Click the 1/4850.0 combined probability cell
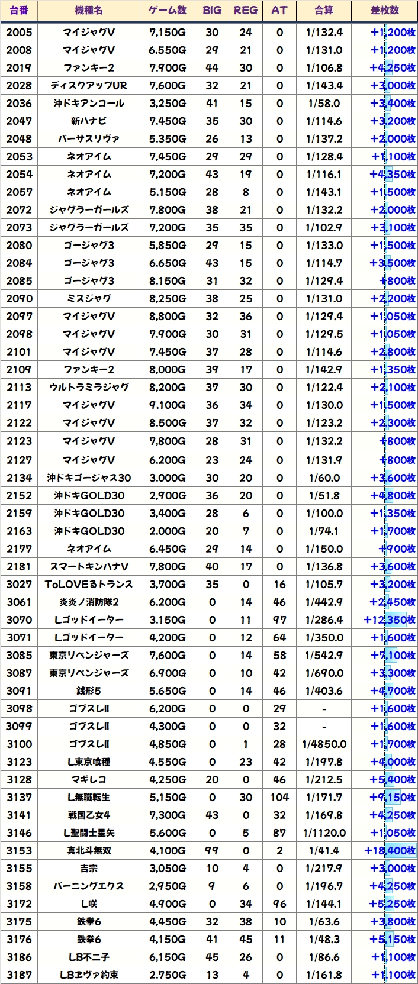This screenshot has height=984, width=418. (x=324, y=744)
